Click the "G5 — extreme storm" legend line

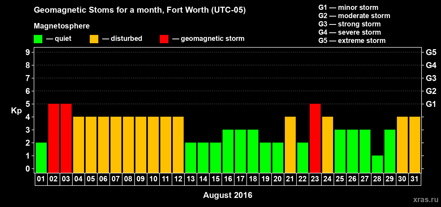[352, 41]
